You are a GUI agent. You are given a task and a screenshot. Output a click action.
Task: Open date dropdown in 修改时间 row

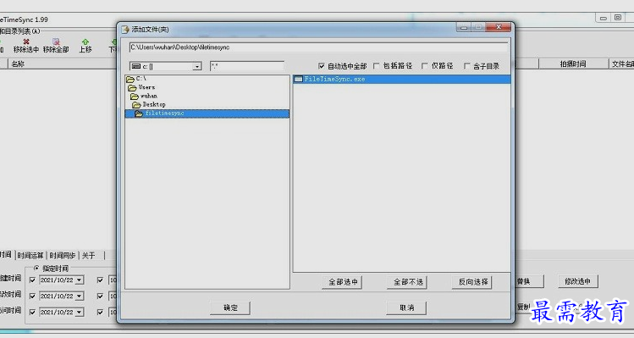pyautogui.click(x=80, y=296)
